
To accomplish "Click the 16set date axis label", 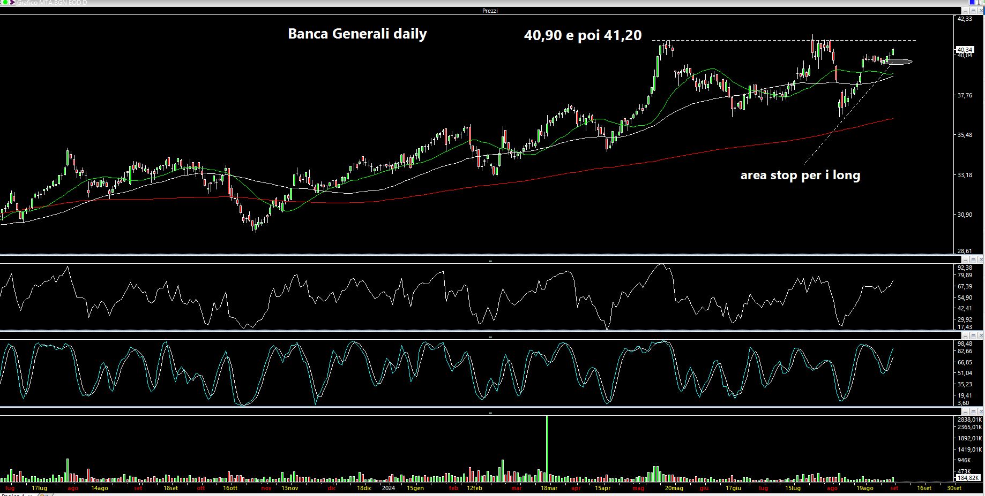I will [924, 488].
